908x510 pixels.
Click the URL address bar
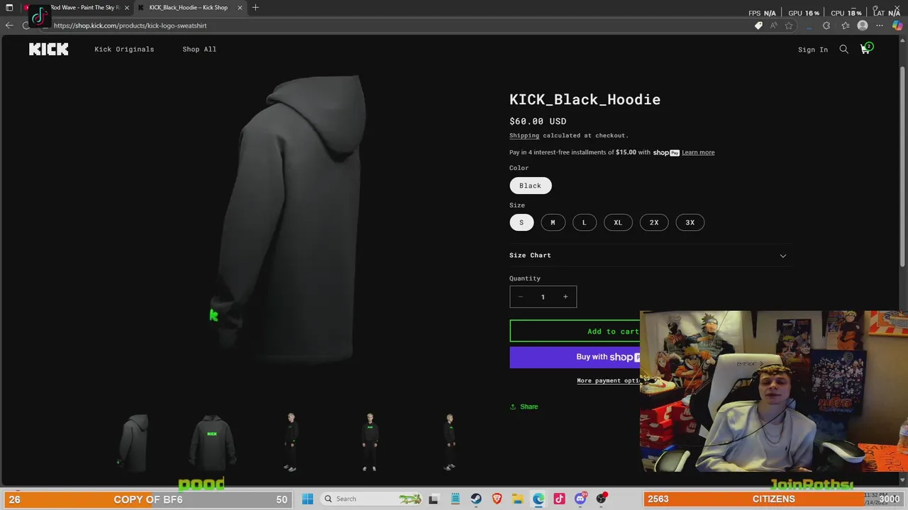tap(397, 25)
